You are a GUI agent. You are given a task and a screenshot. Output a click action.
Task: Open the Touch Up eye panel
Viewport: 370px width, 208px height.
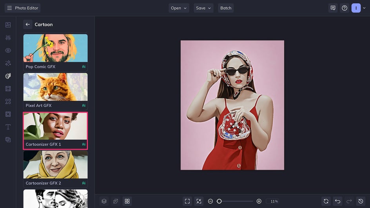coord(8,50)
